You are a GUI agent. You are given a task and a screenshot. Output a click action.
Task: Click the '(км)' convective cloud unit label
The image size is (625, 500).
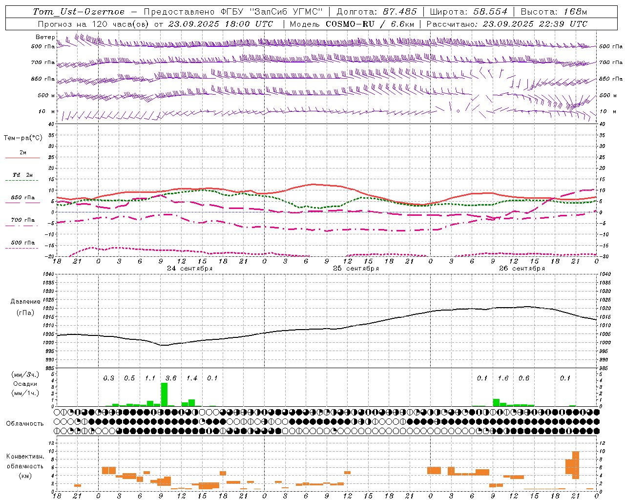click(25, 476)
